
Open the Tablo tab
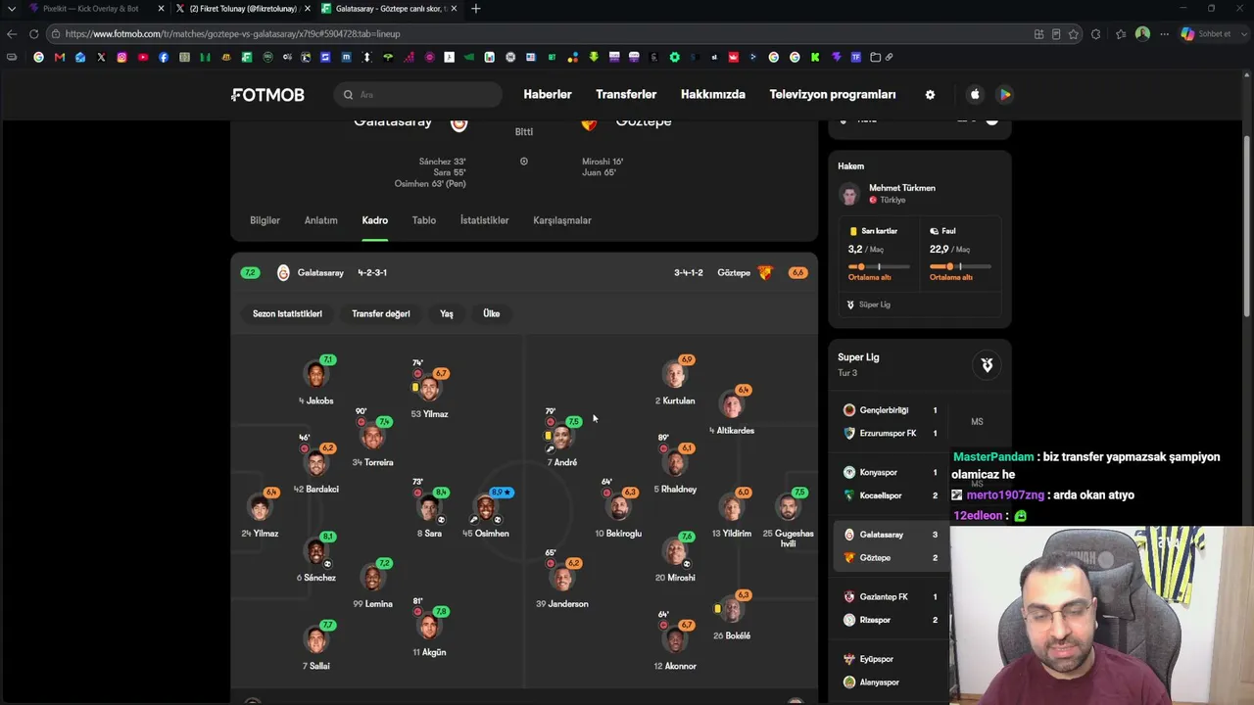(424, 221)
